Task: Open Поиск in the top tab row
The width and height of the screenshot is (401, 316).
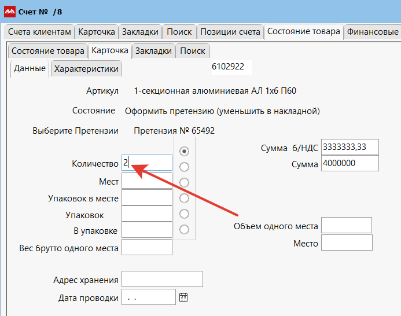Action: click(179, 32)
